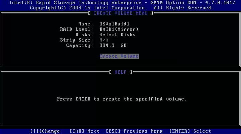Image resolution: width=241 pixels, height=134 pixels.
Task: Click the HELP panel heading
Action: [120, 72]
